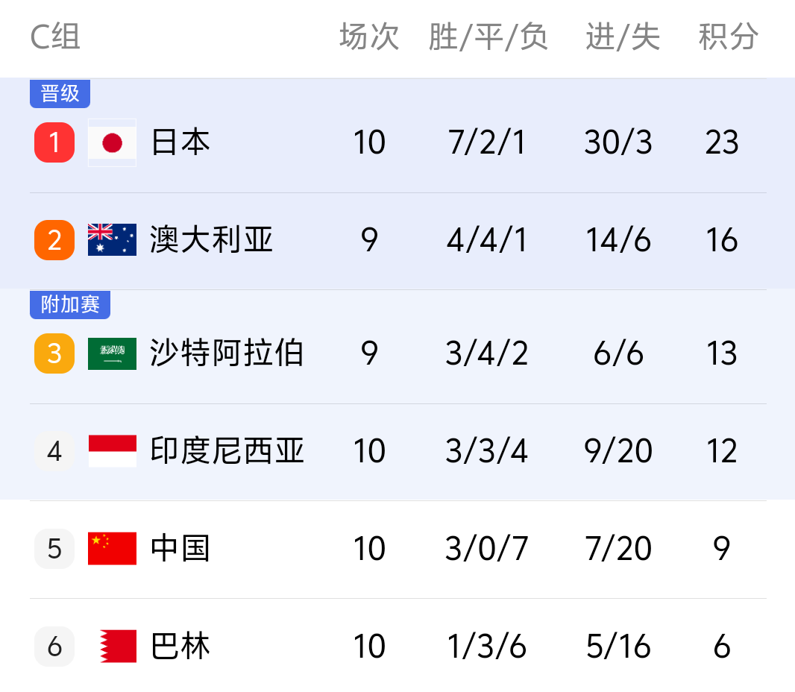The height and width of the screenshot is (692, 795).
Task: Click the China flag icon
Action: coord(112,549)
